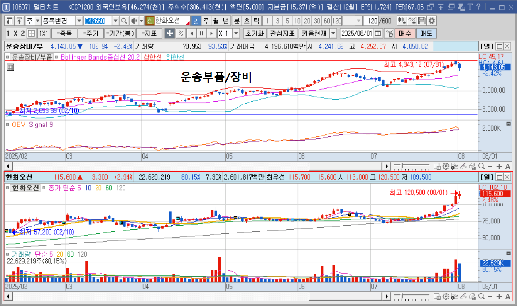This screenshot has width=517, height=306.
Task: Select the 년 yearly tab
Action: coord(226,21)
